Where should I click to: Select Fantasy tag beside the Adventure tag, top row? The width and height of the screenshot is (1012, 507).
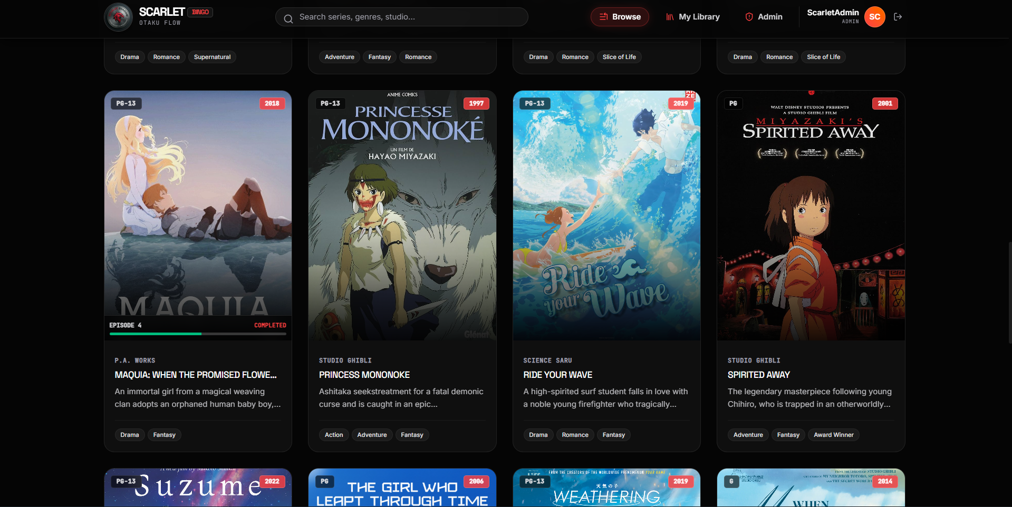pyautogui.click(x=380, y=57)
